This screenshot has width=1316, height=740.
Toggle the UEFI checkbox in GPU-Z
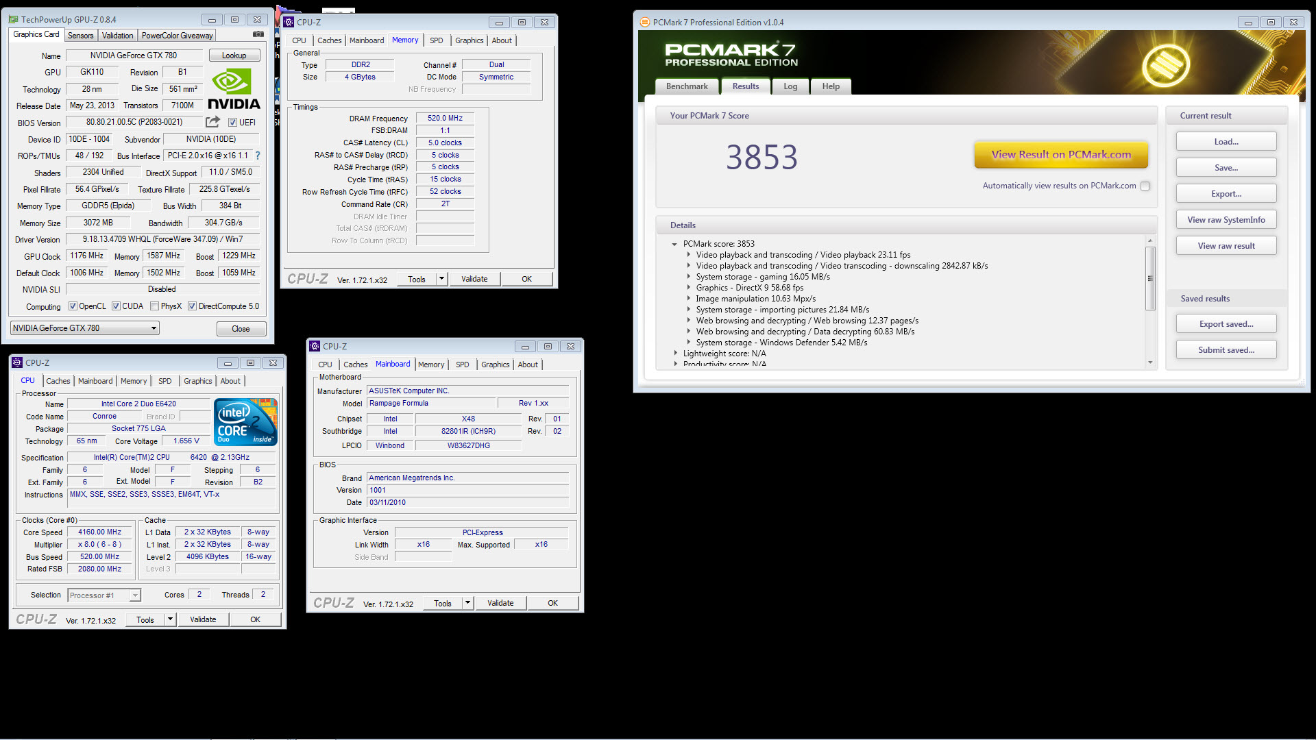pos(232,123)
